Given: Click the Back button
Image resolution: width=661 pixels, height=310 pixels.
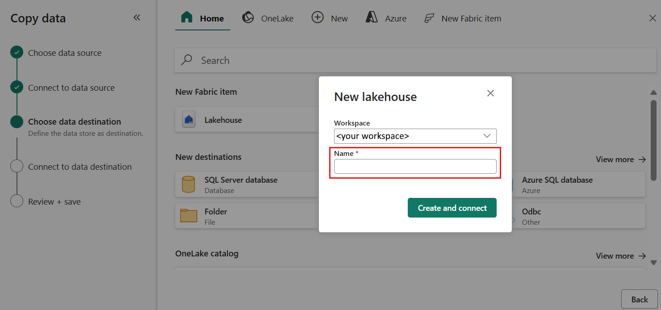Looking at the screenshot, I should pos(640,299).
